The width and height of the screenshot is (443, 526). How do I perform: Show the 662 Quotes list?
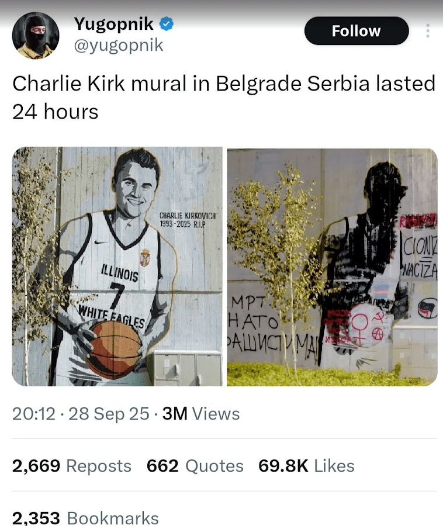[x=195, y=466]
